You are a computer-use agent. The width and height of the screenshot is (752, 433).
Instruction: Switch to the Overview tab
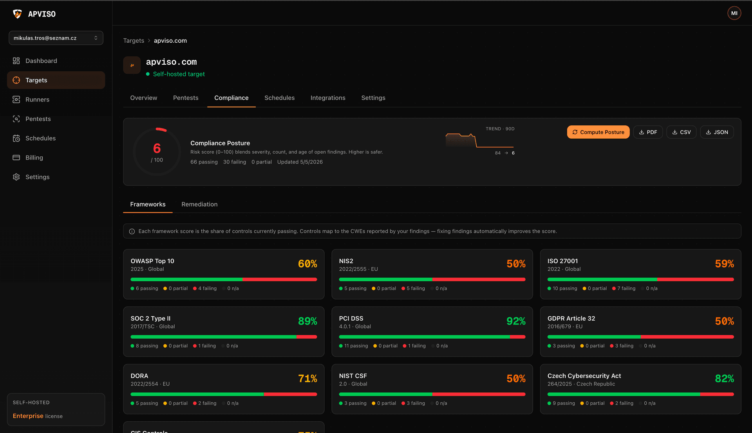click(144, 98)
